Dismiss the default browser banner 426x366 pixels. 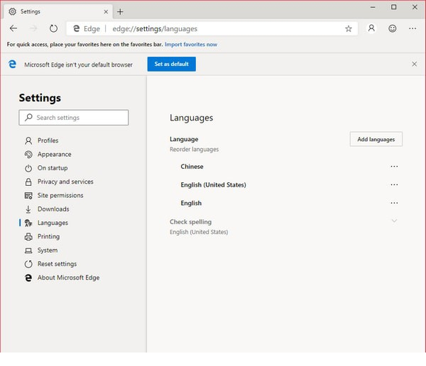414,64
